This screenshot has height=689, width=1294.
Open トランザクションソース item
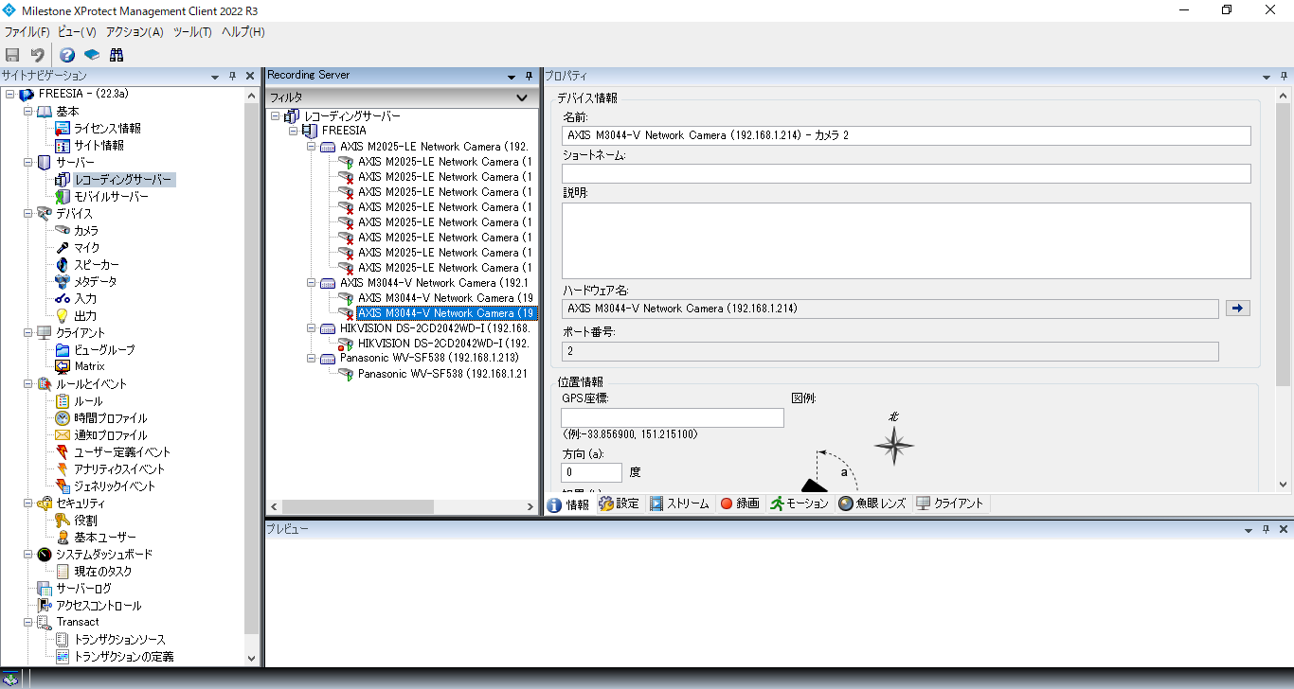click(119, 640)
